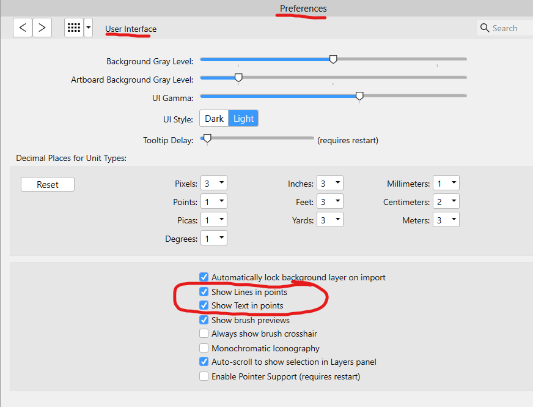
Task: Open the dropdown beside the grid icon
Action: tap(88, 28)
